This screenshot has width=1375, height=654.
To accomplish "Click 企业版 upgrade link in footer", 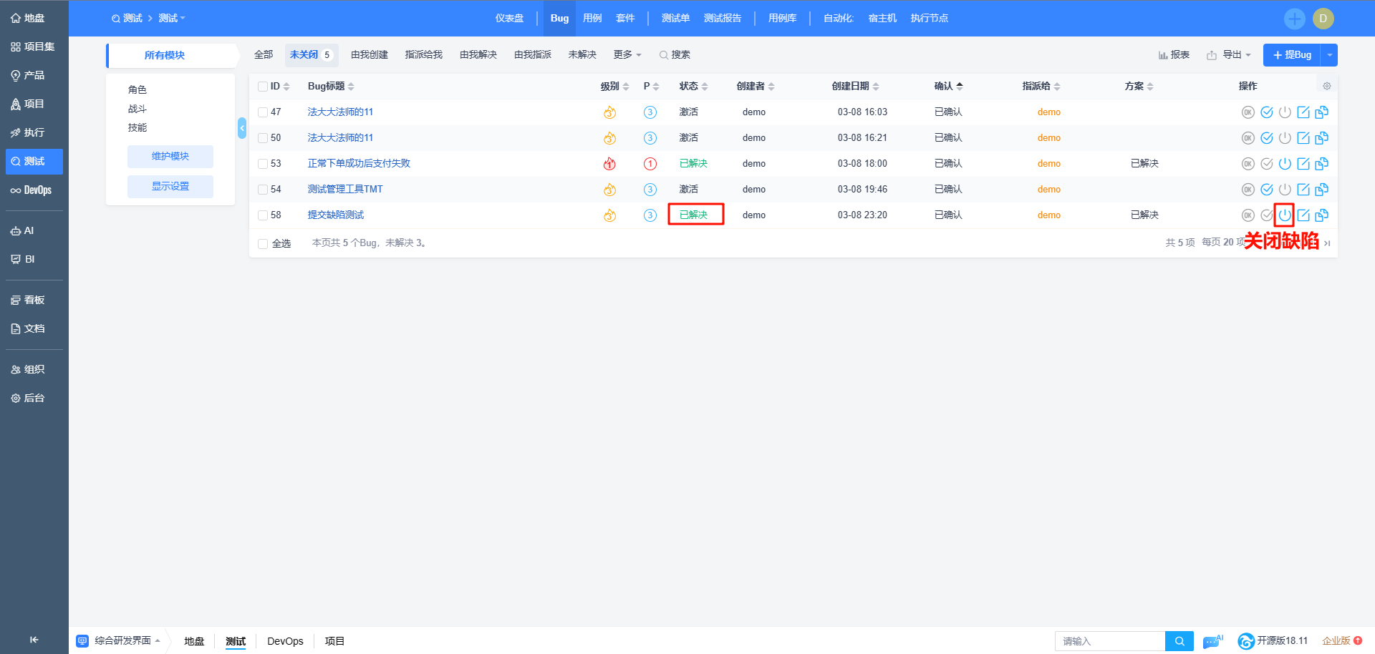I will click(1342, 641).
